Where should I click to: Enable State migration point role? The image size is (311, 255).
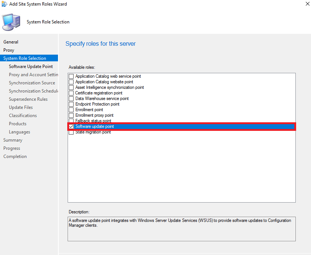[71, 132]
